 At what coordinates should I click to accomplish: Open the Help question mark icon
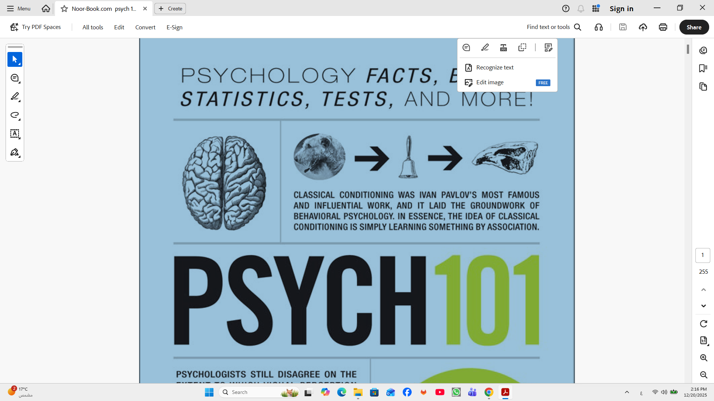point(566,9)
